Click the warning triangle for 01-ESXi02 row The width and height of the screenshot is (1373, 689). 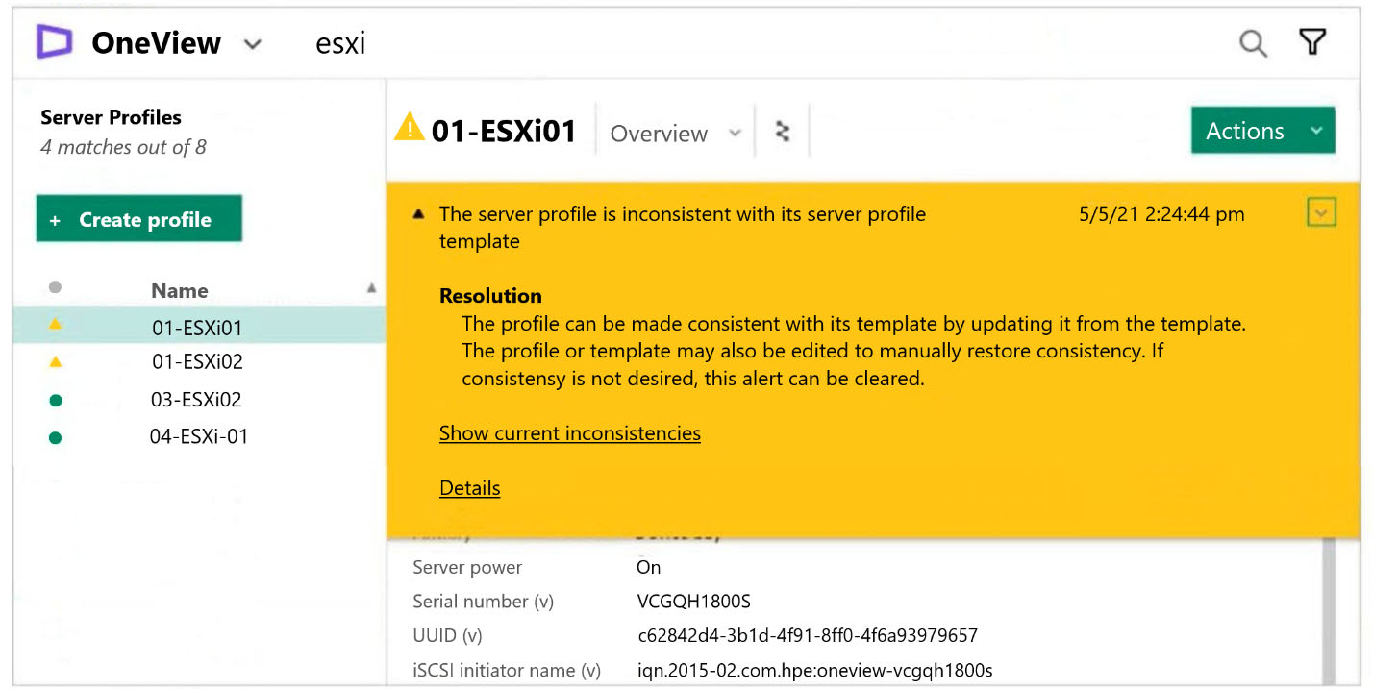[x=55, y=362]
